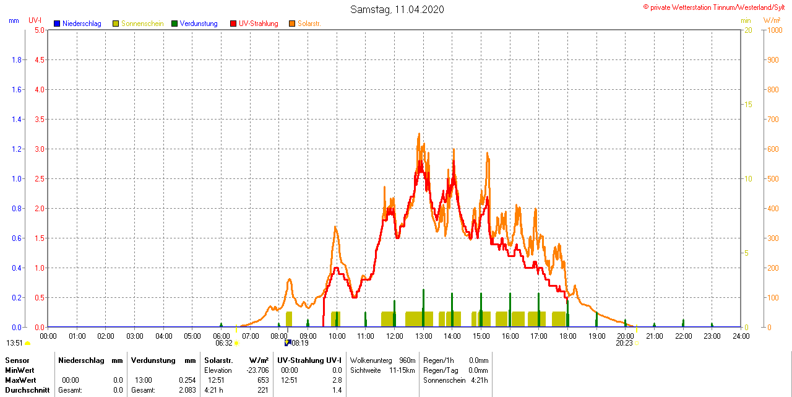Image resolution: width=792 pixels, height=397 pixels.
Task: Click the 24:00 time axis label
Action: click(x=741, y=336)
